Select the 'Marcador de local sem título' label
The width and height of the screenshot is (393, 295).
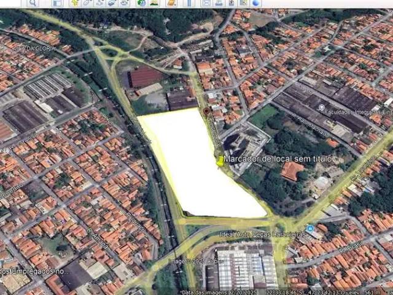[x=278, y=159]
